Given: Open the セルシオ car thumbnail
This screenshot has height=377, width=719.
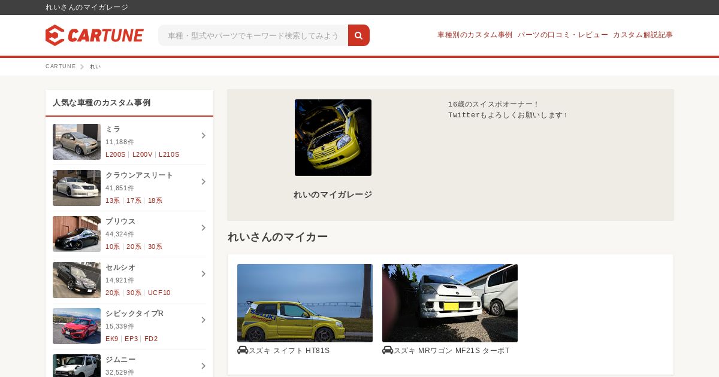Looking at the screenshot, I should point(77,280).
